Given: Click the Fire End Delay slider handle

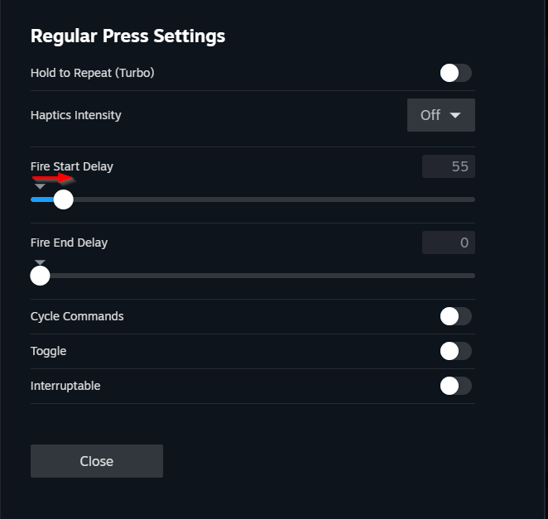Looking at the screenshot, I should point(40,276).
